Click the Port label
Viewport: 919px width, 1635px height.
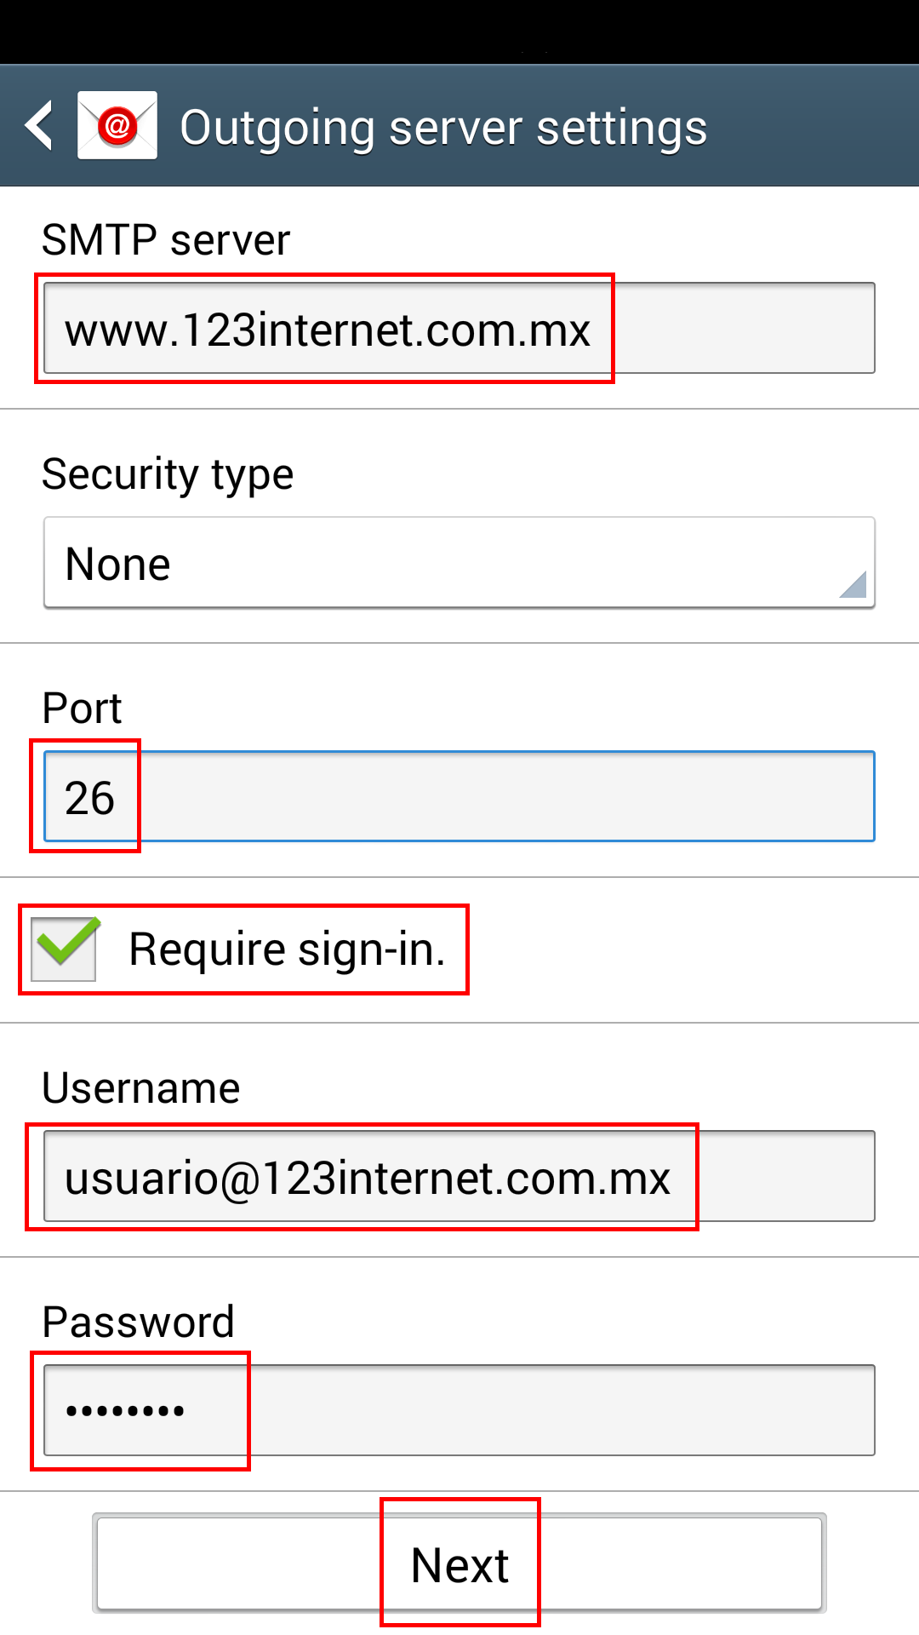82,708
